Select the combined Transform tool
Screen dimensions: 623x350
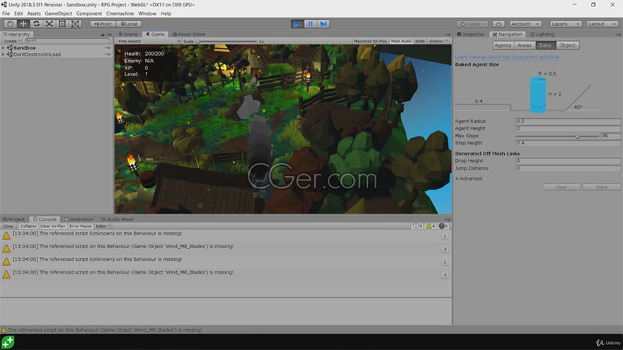tap(75, 24)
